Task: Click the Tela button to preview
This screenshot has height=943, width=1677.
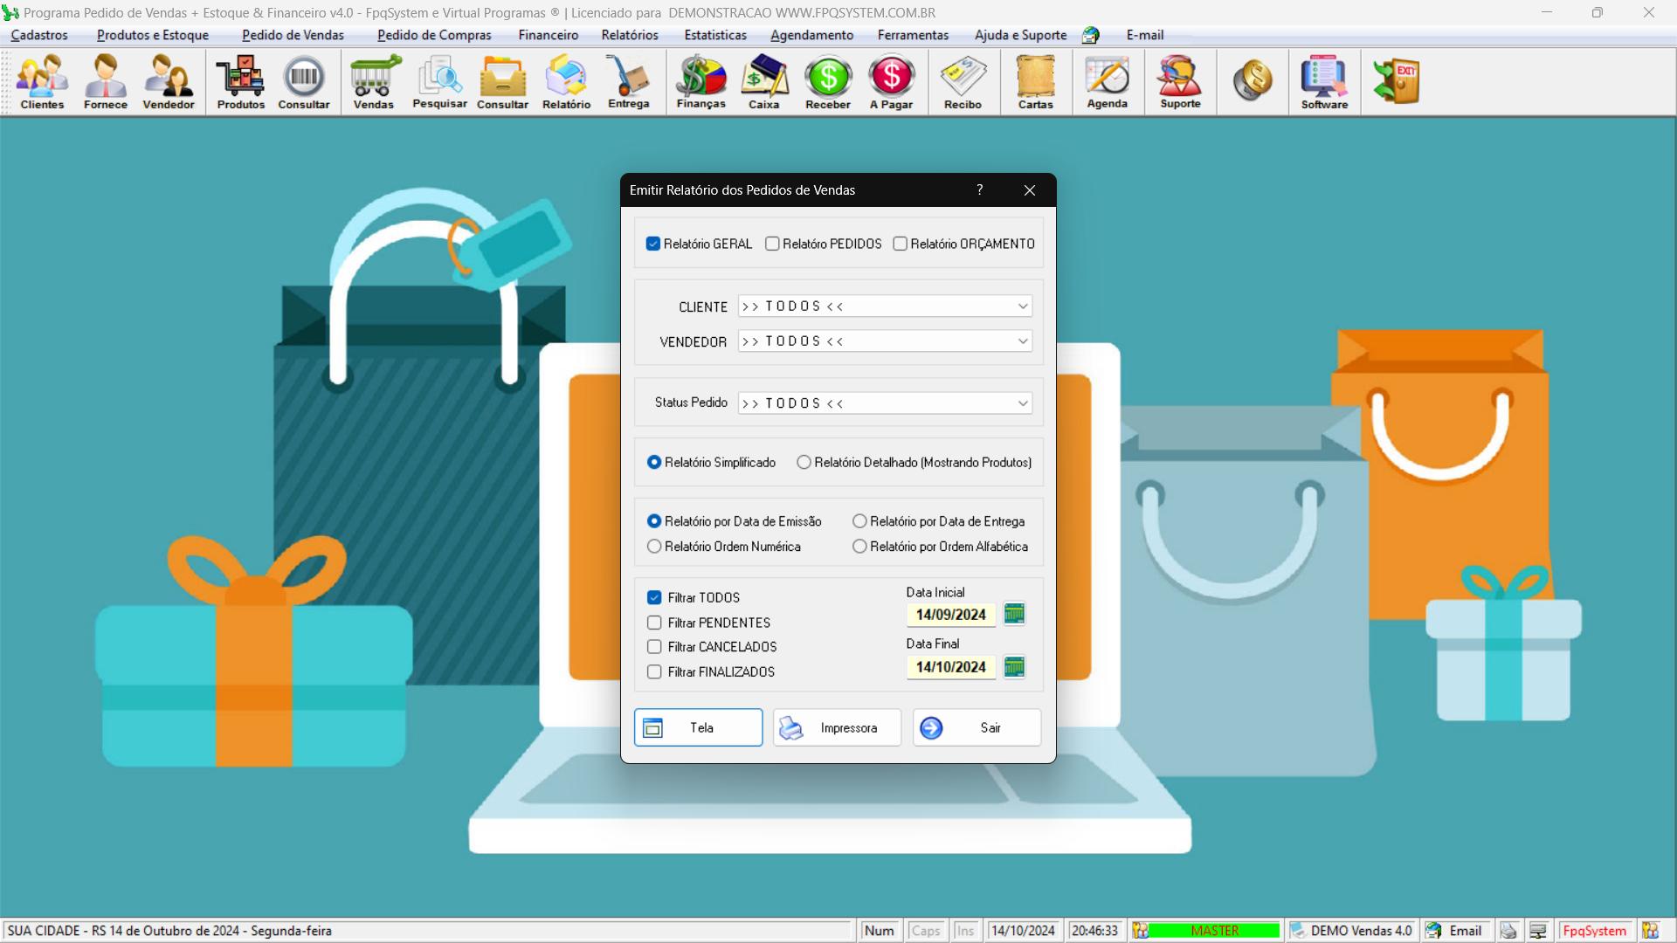Action: [698, 727]
